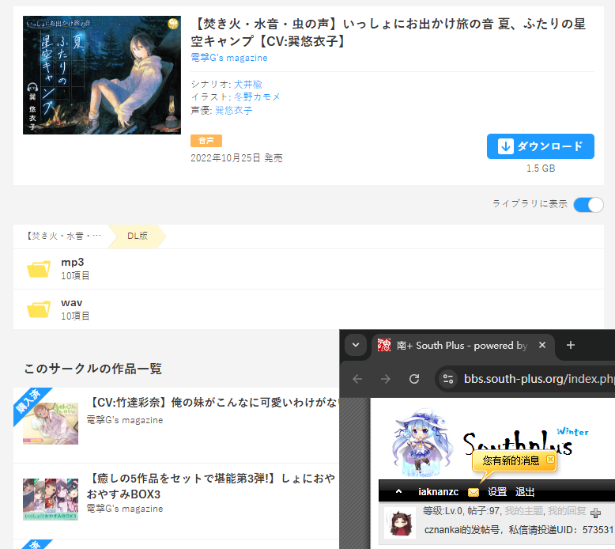The width and height of the screenshot is (615, 549).
Task: Click the blue-haired mascot image
Action: click(x=422, y=442)
